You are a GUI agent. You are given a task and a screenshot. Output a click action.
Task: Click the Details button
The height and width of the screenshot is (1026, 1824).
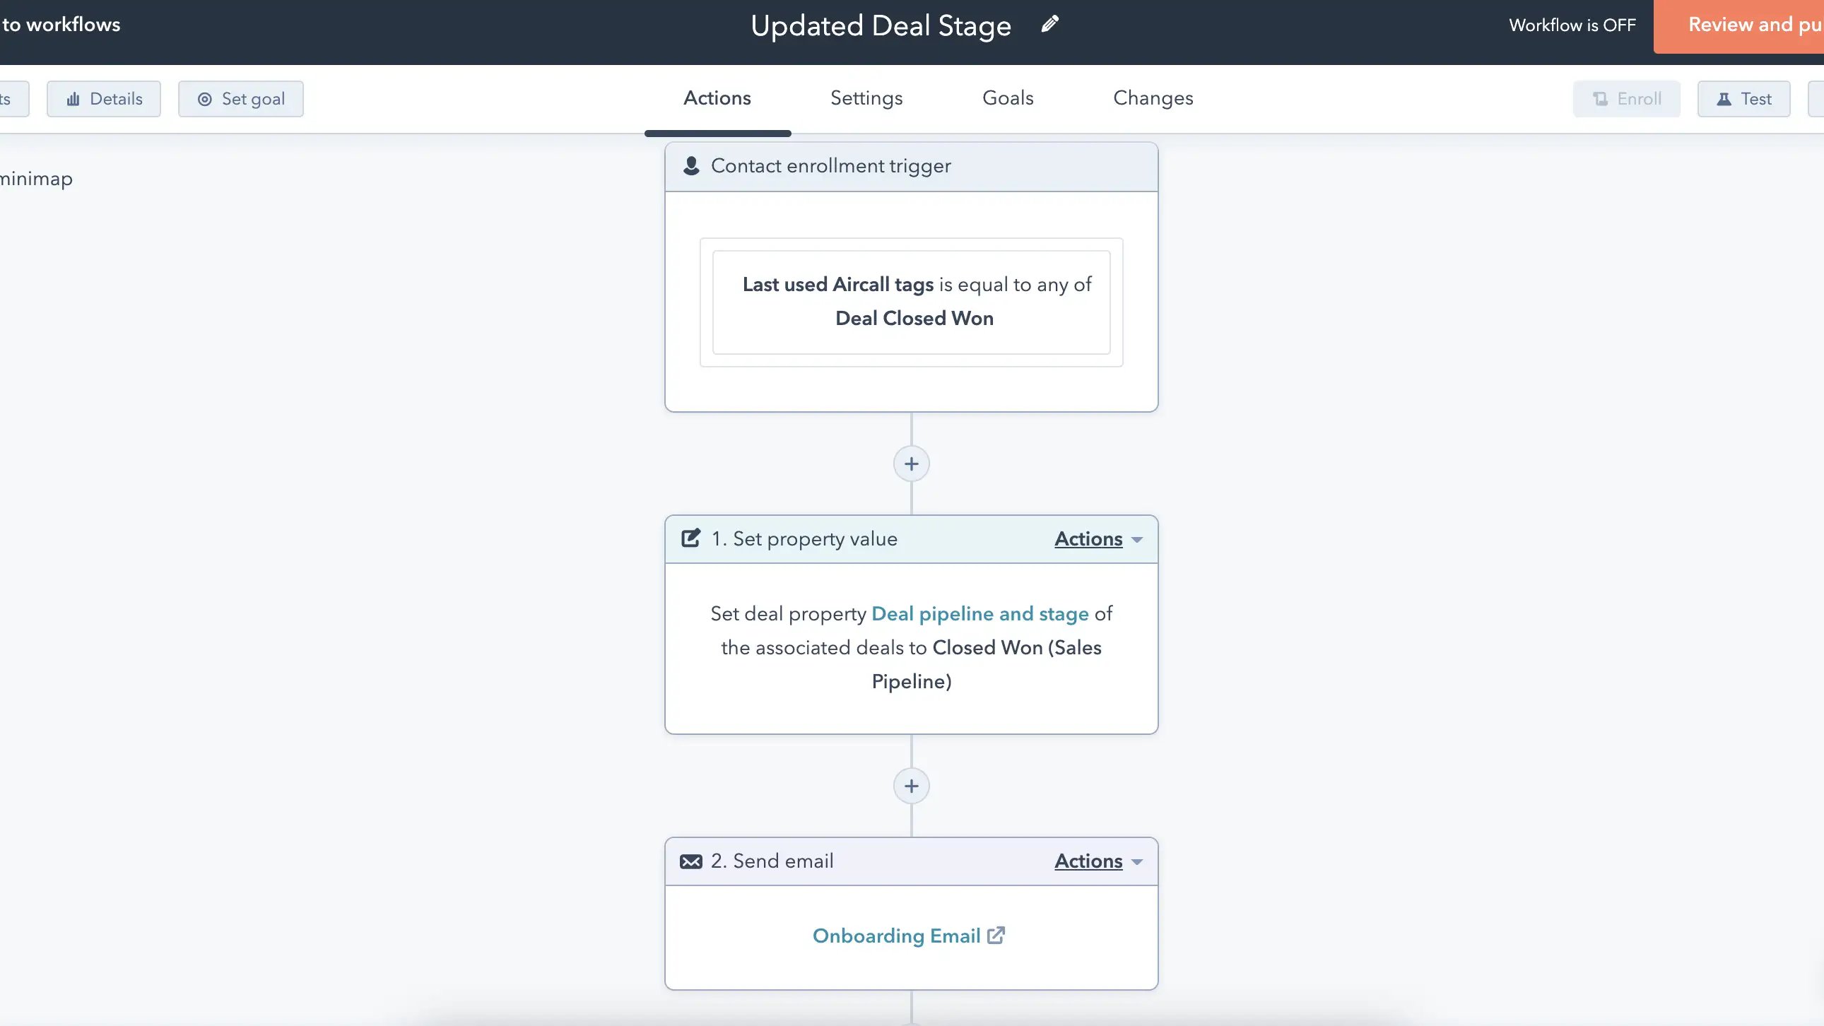[105, 99]
